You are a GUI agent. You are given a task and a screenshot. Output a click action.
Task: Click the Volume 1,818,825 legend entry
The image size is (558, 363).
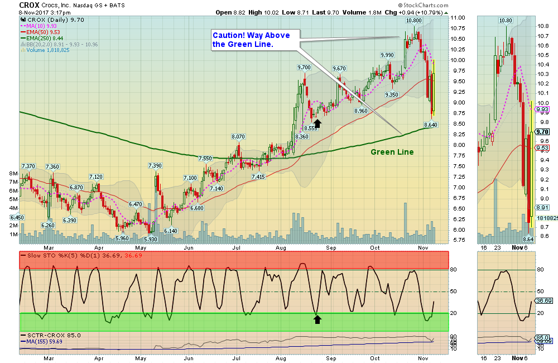click(45, 50)
